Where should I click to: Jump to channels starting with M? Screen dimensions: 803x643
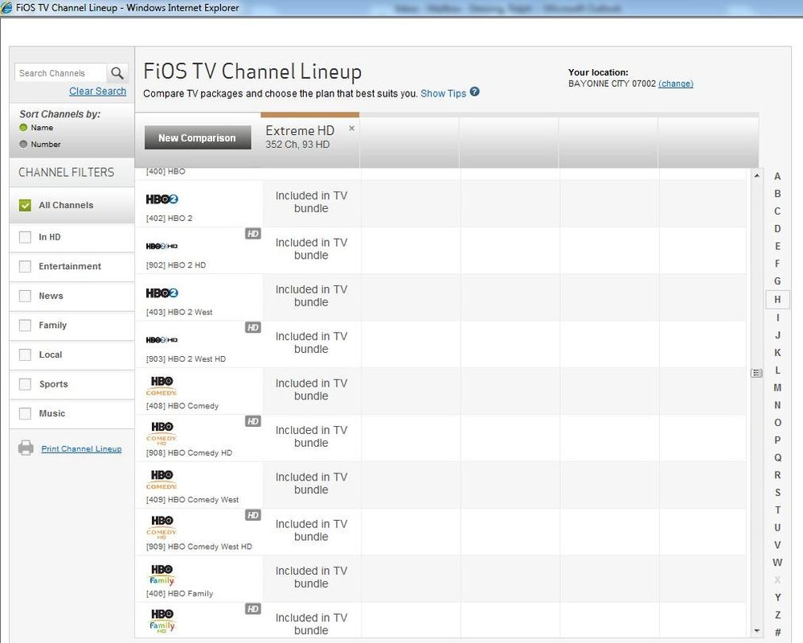pos(777,387)
